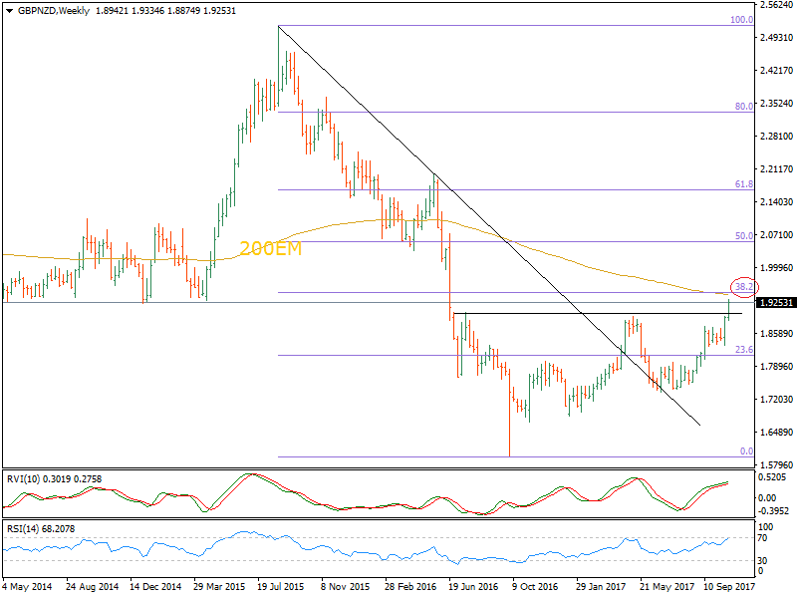Screen dimensions: 797x598
Task: Click the 23.6 Fibonacci retracement label
Action: (x=743, y=350)
